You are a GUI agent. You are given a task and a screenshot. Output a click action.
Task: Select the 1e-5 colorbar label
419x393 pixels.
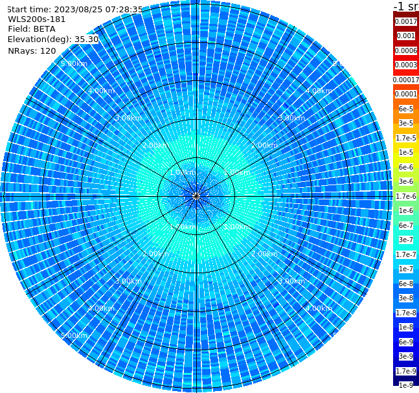point(406,152)
